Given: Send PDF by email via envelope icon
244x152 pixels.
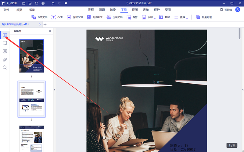Looking at the screenshot, I should 37,3.
